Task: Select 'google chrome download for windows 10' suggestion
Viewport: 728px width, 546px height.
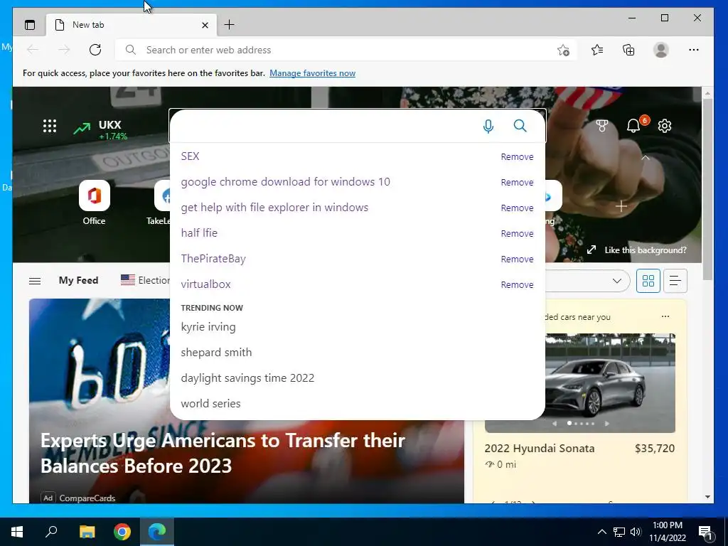Action: point(286,181)
